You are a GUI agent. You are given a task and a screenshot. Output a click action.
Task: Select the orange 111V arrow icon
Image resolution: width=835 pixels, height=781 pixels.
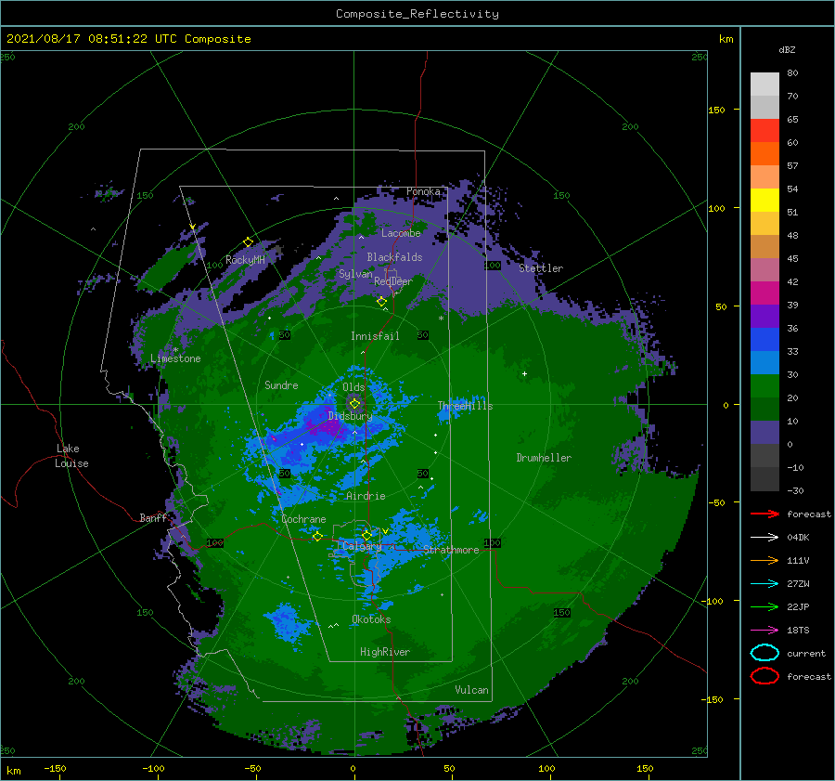(x=764, y=560)
